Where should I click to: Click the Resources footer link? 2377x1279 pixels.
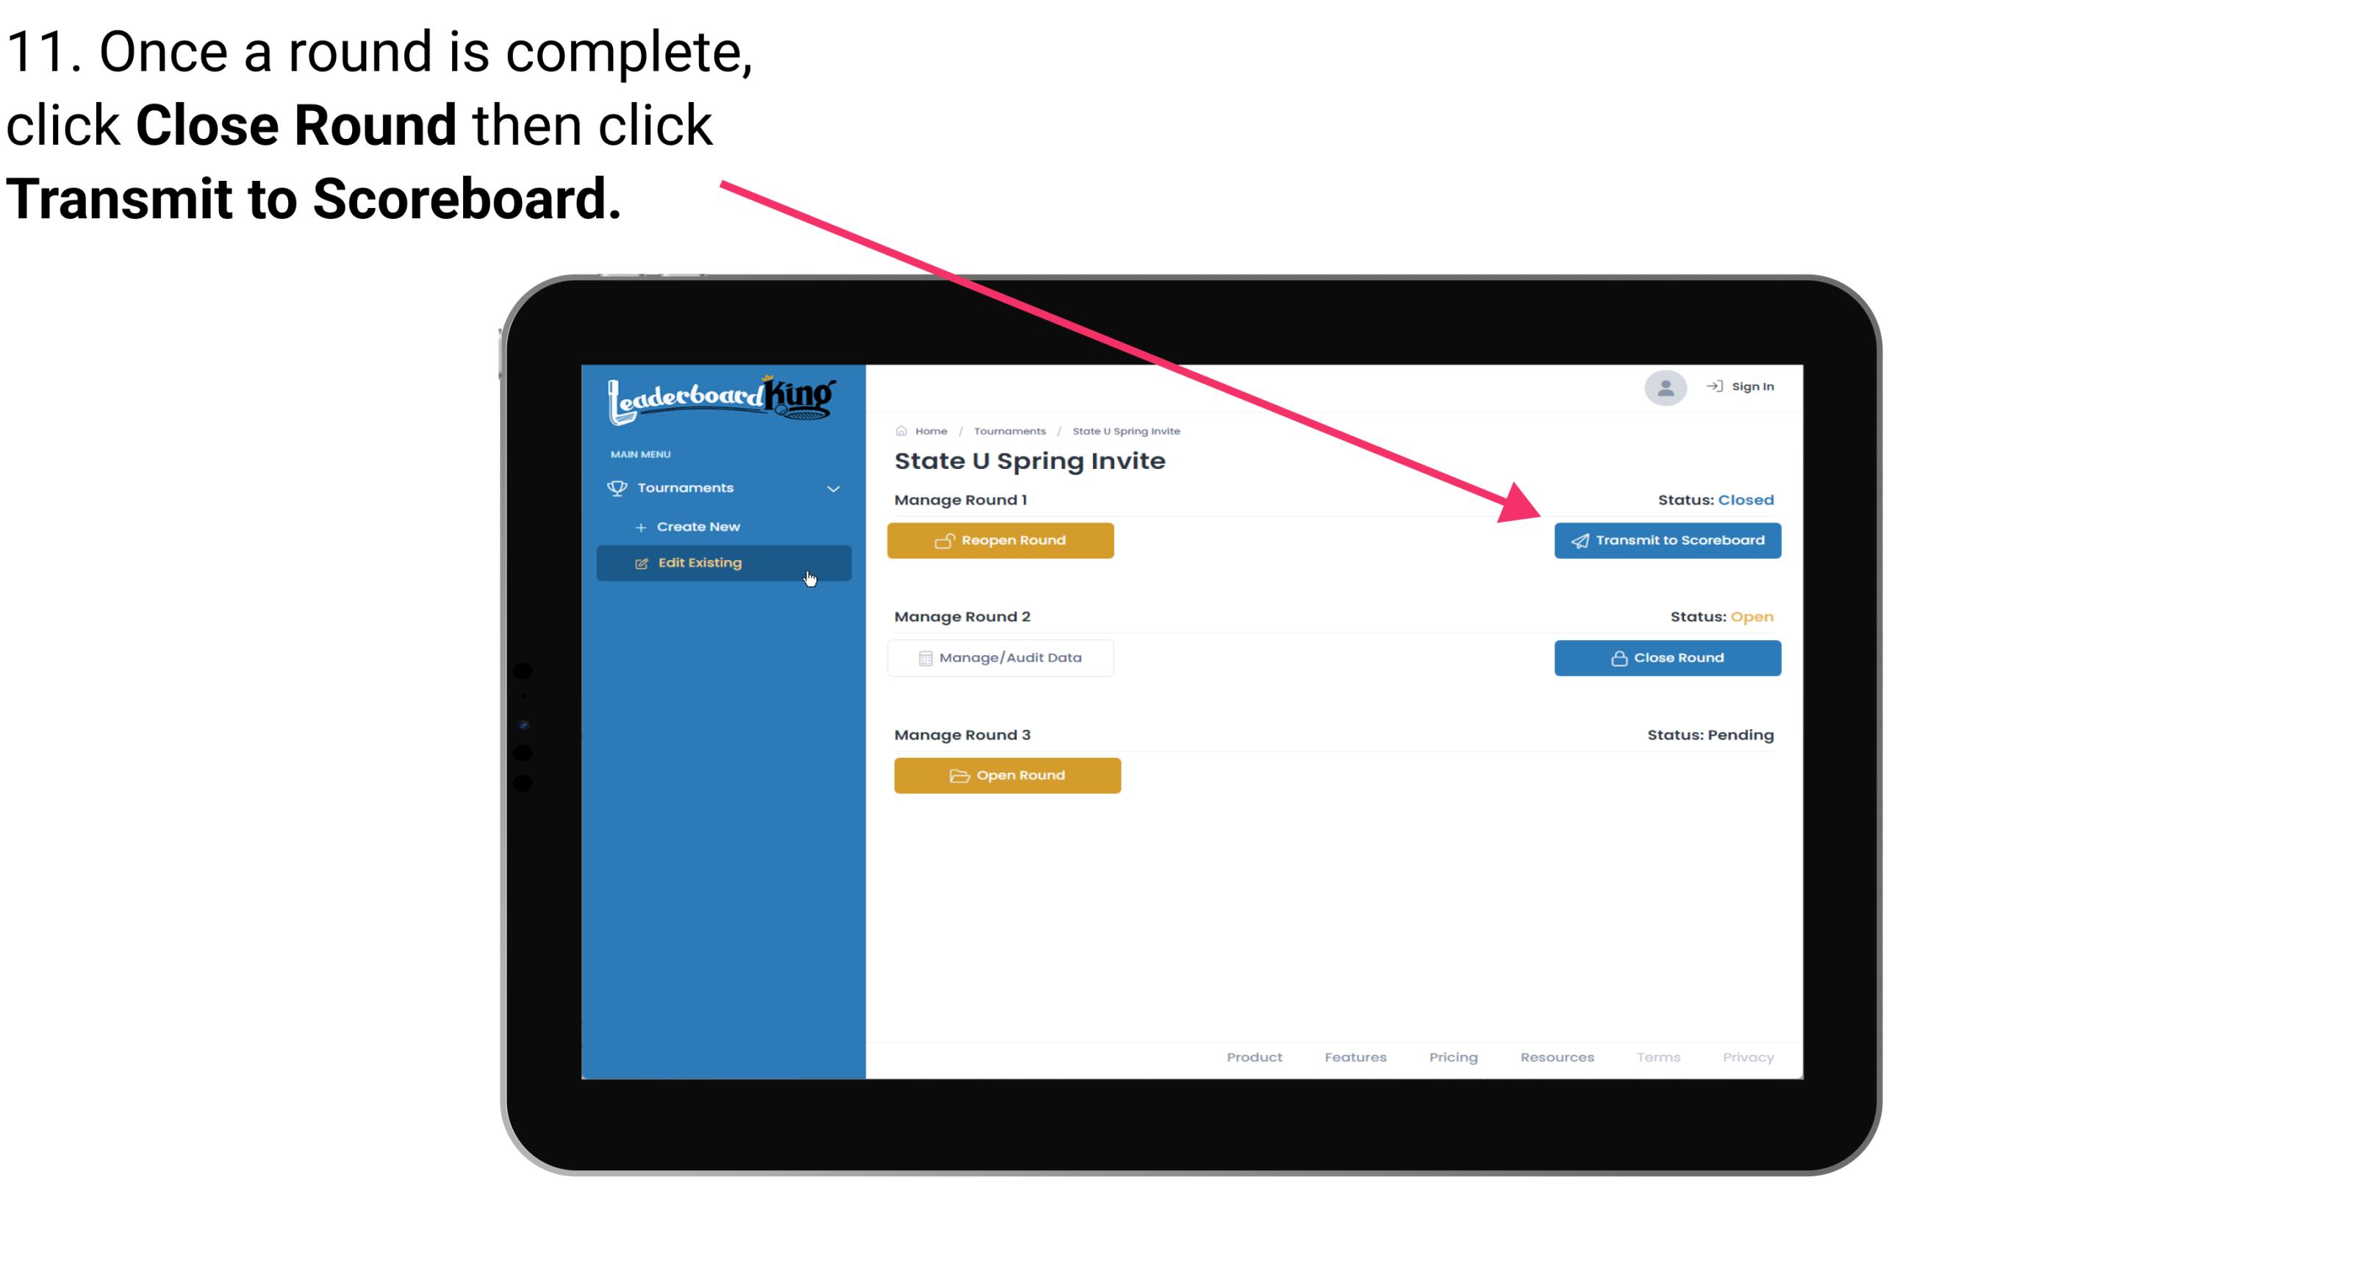coord(1558,1057)
